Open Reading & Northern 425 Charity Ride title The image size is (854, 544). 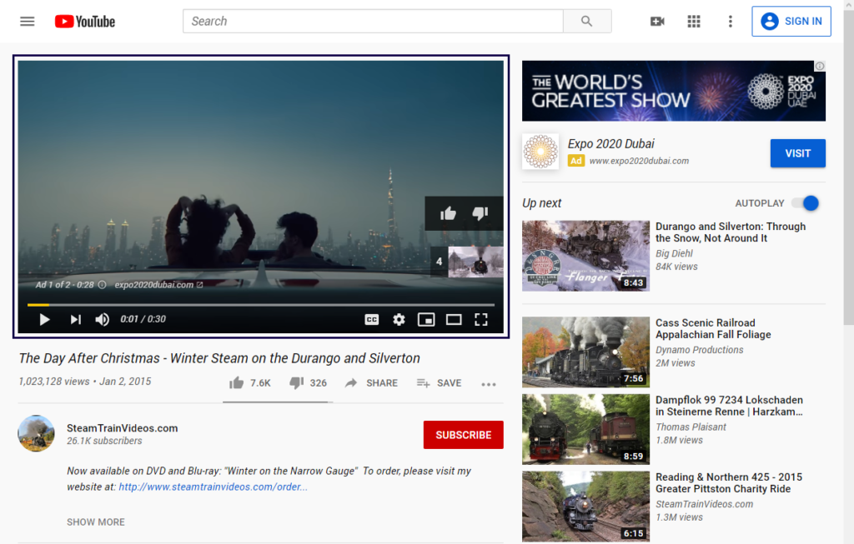pyautogui.click(x=729, y=483)
